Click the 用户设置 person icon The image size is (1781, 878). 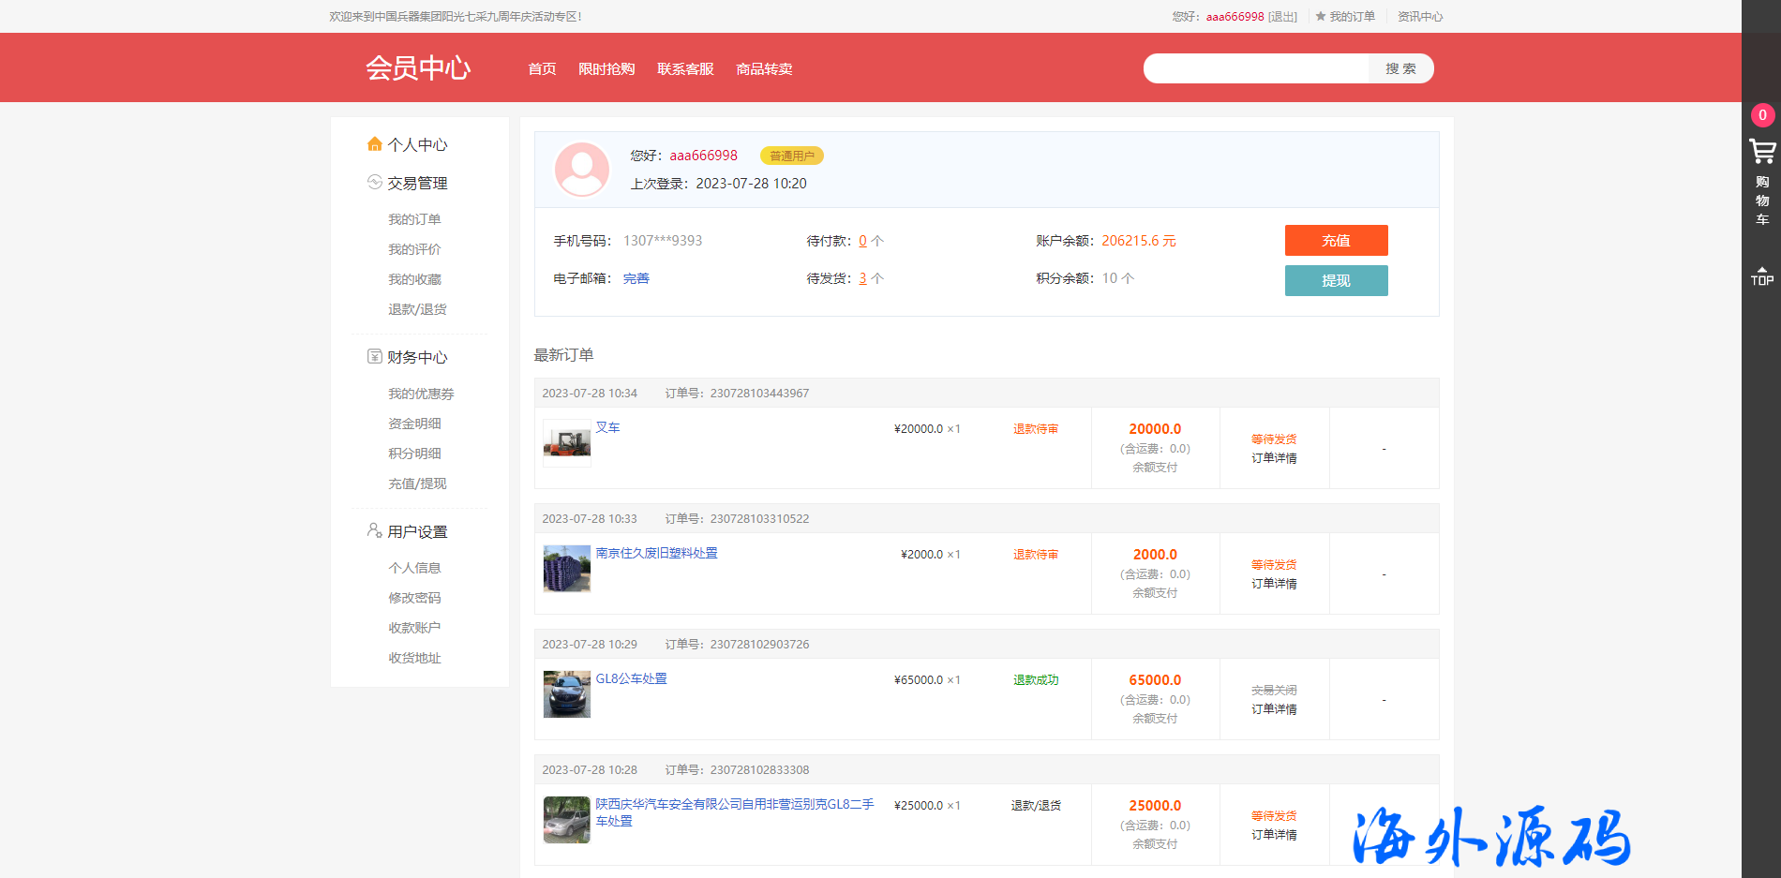click(375, 530)
